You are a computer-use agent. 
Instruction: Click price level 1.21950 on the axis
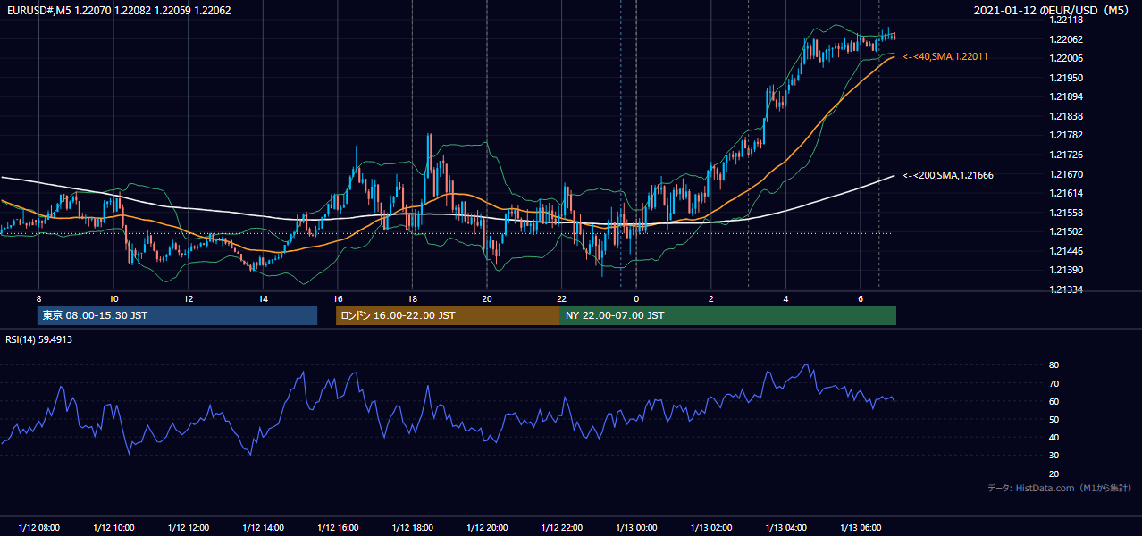[x=1066, y=78]
